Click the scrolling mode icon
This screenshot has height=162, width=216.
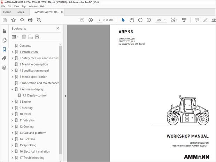click(184, 20)
